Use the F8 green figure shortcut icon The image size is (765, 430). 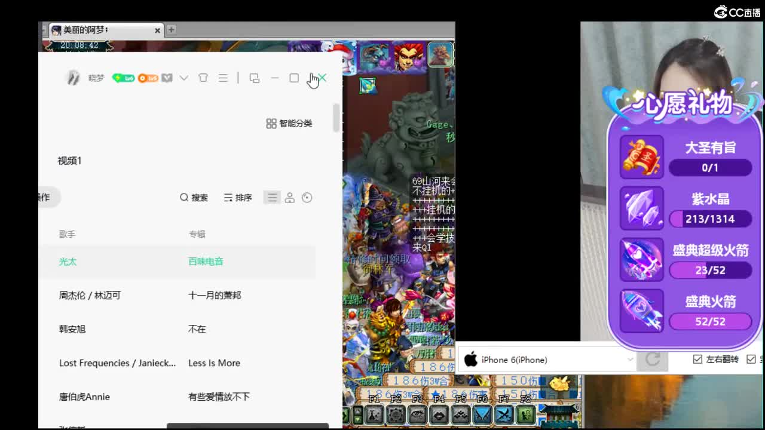(525, 414)
